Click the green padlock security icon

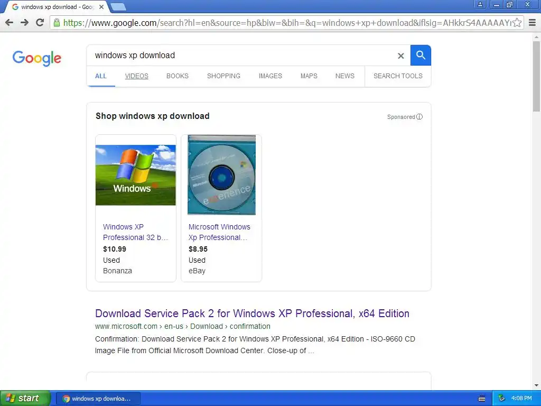click(x=57, y=23)
